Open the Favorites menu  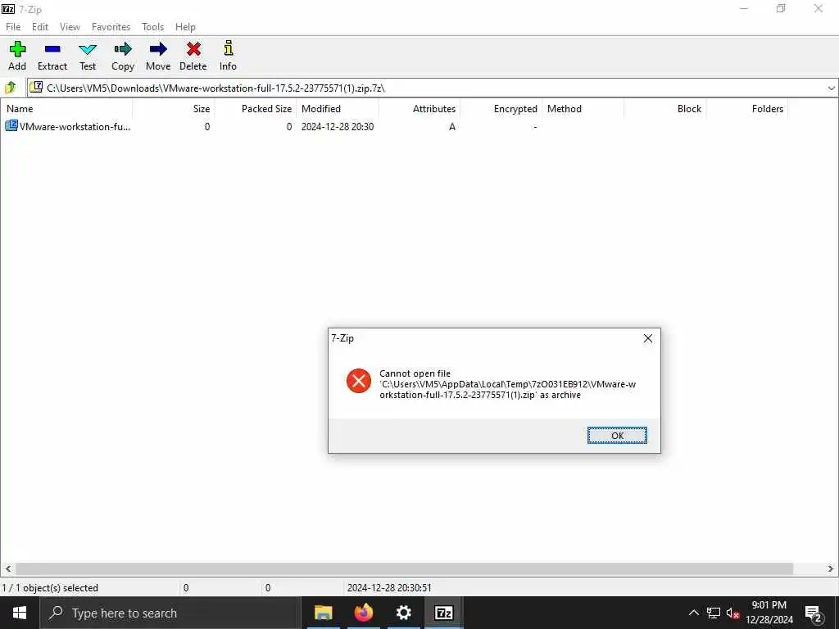[x=111, y=27]
